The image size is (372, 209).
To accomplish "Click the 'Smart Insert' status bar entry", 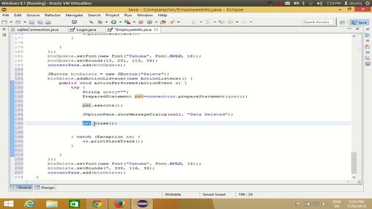I will (214, 194).
